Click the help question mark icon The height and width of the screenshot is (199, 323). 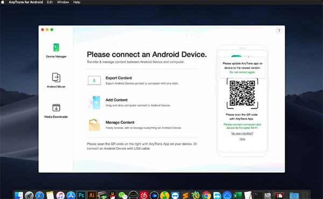coord(279,31)
